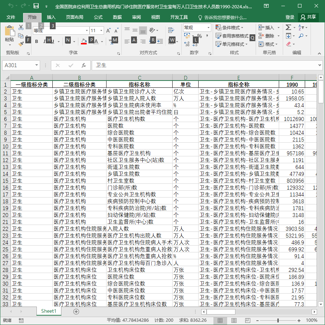Click the Insert Function fx icon
This screenshot has width=325, height=325.
[83, 65]
